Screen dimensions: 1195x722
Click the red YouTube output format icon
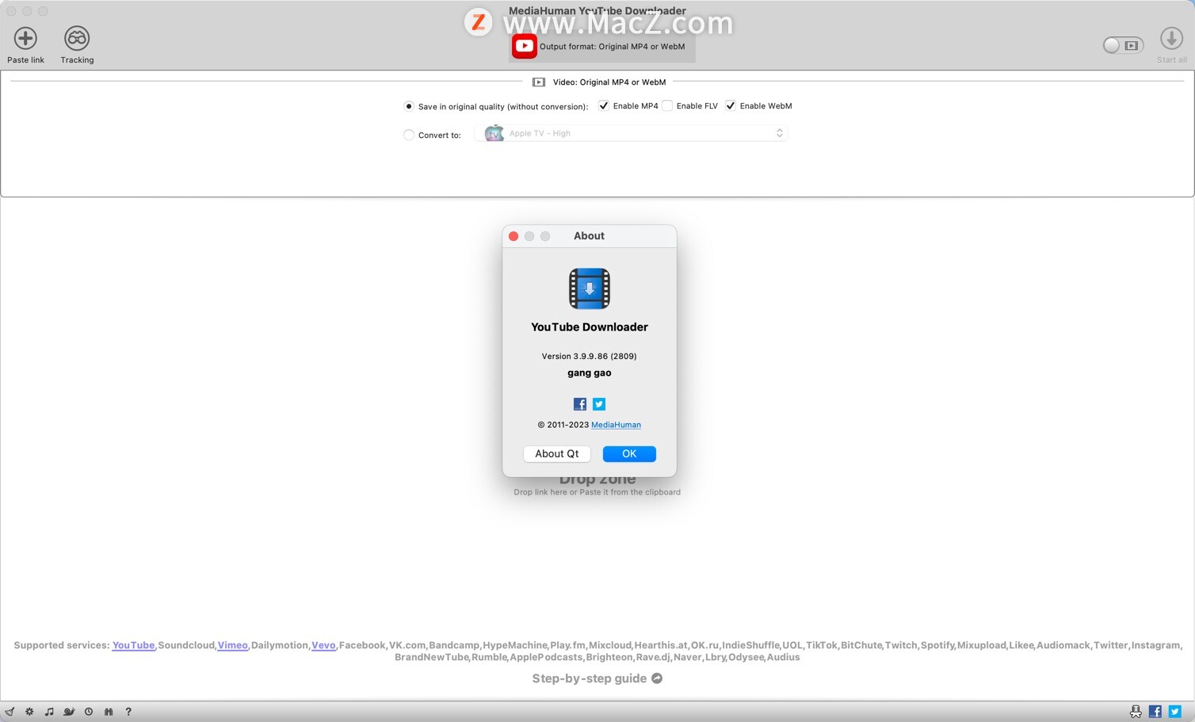click(524, 46)
